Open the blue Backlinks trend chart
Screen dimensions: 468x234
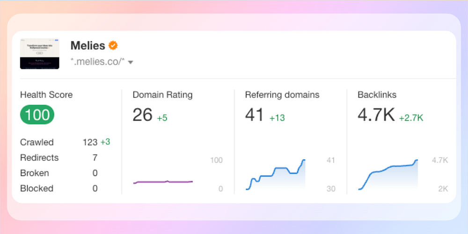pos(388,175)
